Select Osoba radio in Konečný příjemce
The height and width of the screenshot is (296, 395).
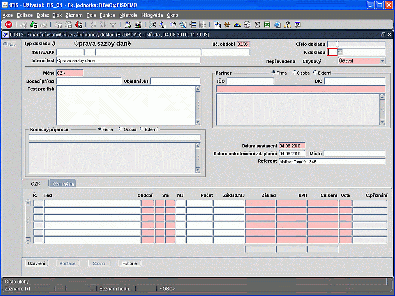click(x=120, y=129)
